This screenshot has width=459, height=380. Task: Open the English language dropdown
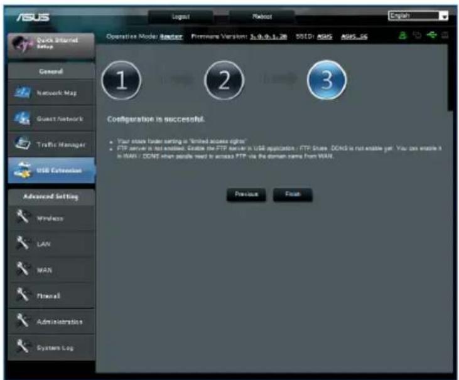click(418, 16)
